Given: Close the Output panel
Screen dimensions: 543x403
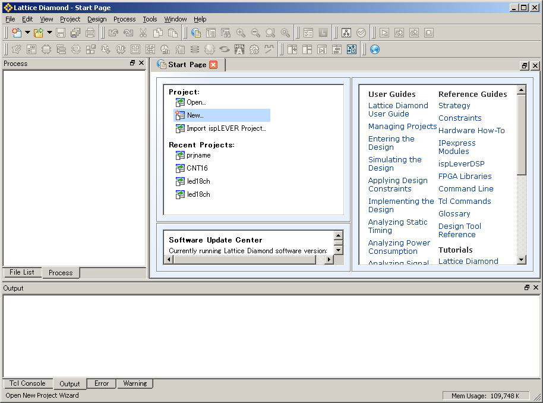Looking at the screenshot, I should (536, 287).
